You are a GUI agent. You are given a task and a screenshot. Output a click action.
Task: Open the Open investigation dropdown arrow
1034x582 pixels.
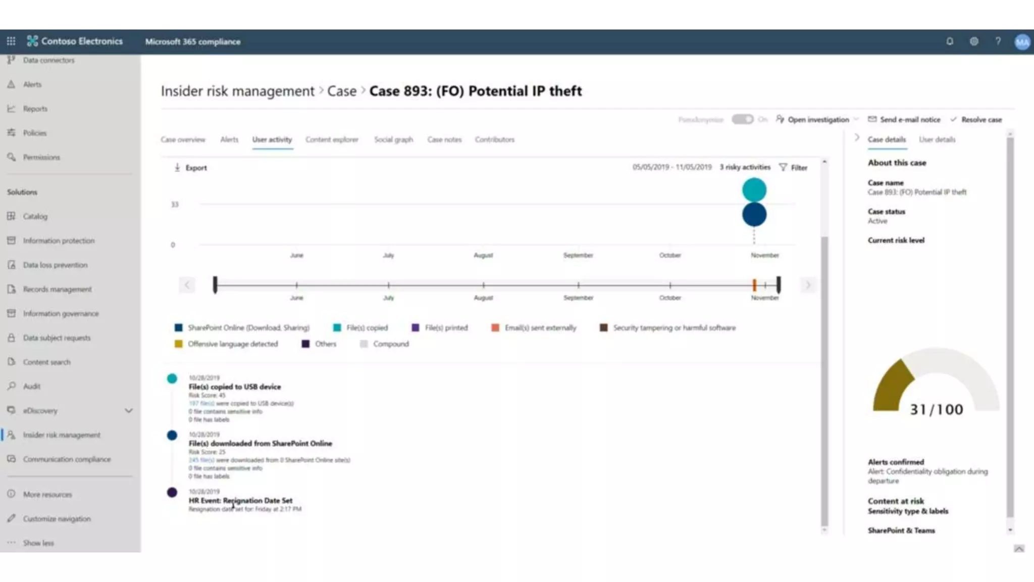856,120
